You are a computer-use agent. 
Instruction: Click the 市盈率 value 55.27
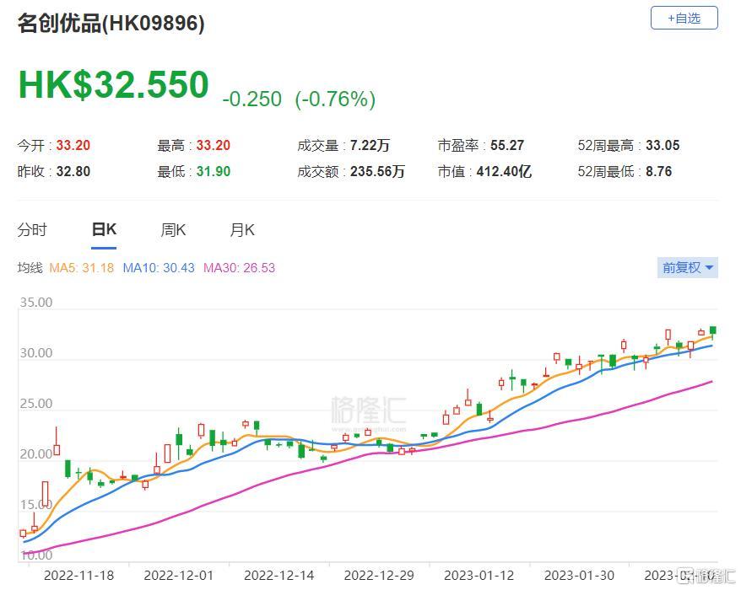click(x=507, y=145)
